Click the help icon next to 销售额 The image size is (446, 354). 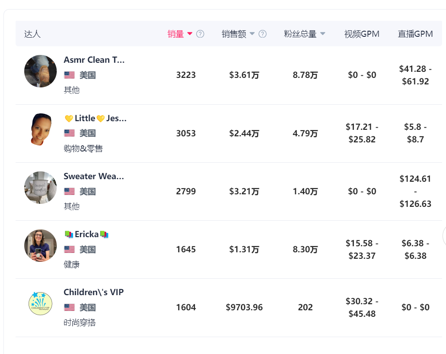pyautogui.click(x=262, y=34)
